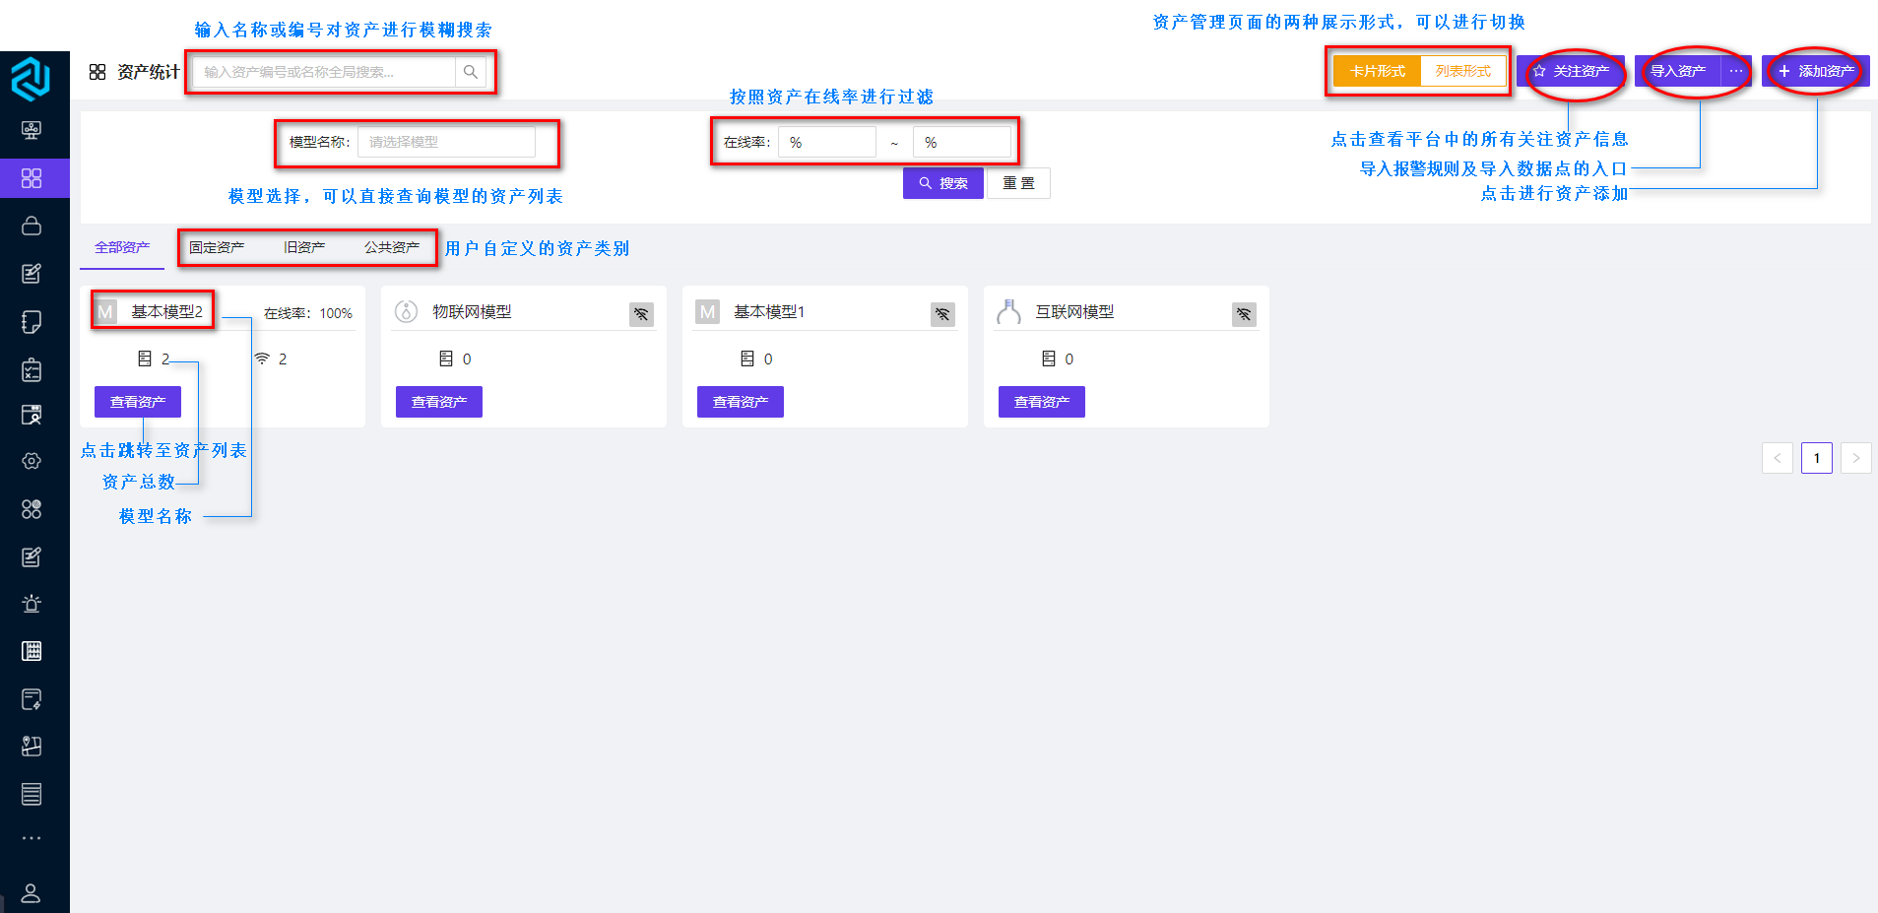Focus the asset number or name search field
This screenshot has height=913, width=1878.
(x=325, y=72)
